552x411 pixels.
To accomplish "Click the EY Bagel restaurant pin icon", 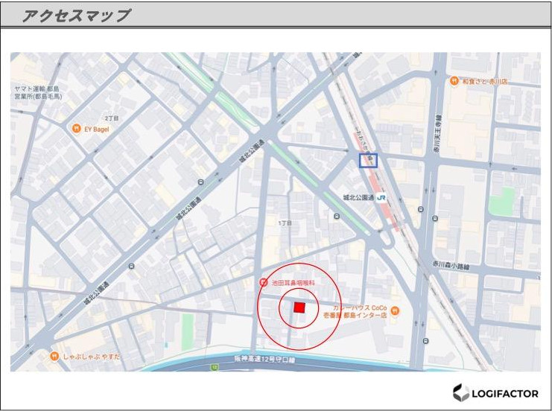I will click(77, 129).
